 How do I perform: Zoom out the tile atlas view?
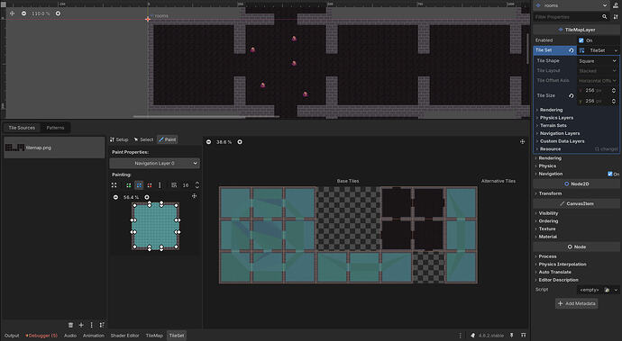tap(208, 142)
